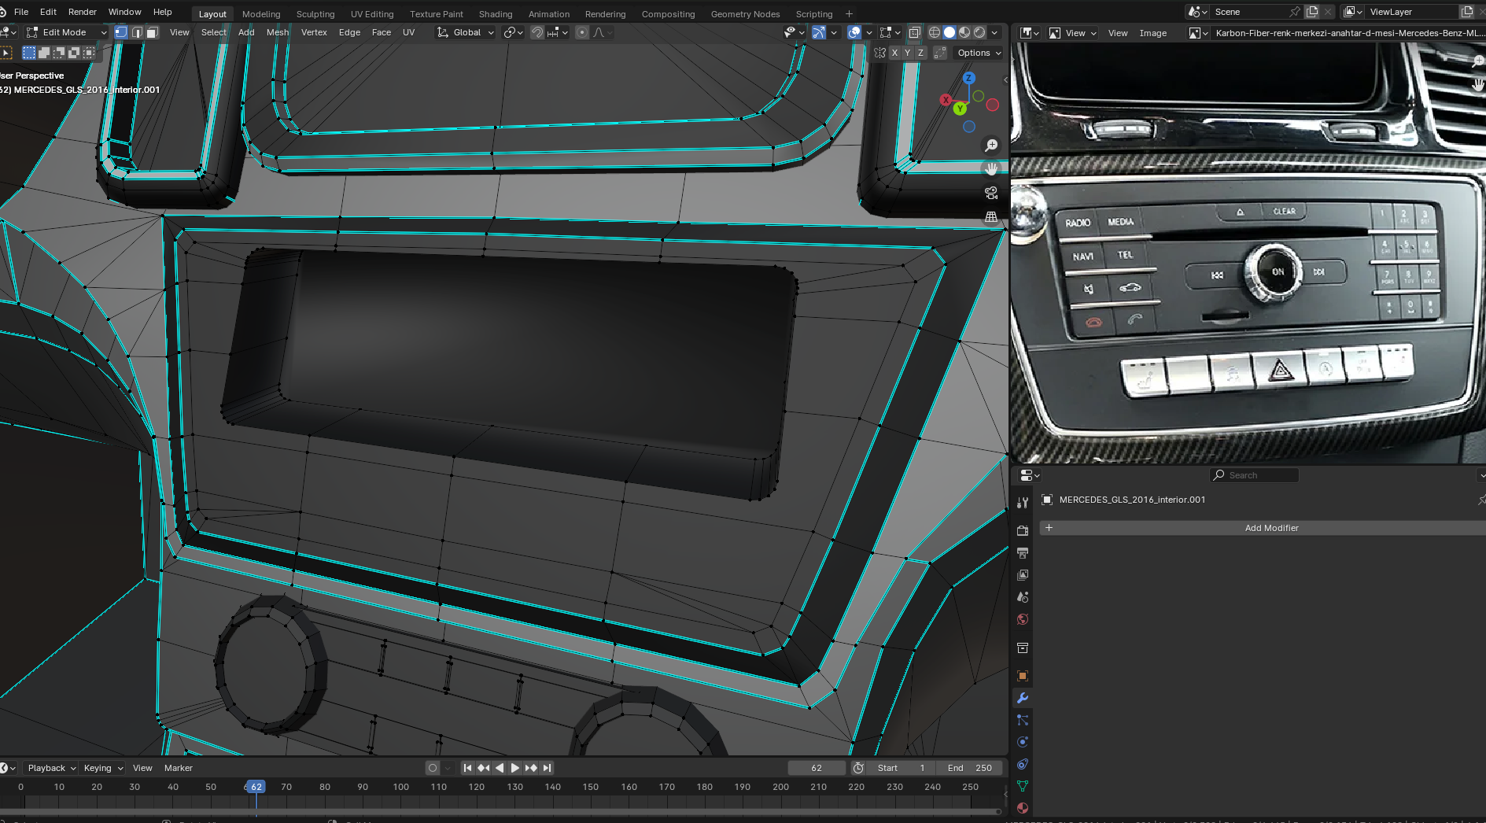The image size is (1486, 823).
Task: Switch to the UV Editing workspace tab
Action: pos(371,14)
